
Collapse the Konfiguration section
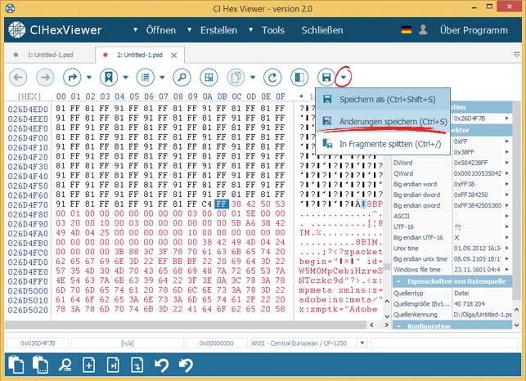[398, 326]
